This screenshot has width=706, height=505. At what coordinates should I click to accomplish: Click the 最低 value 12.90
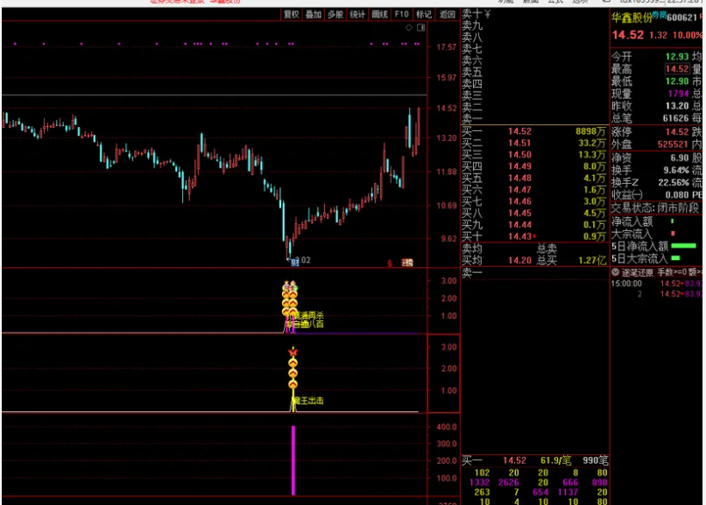pyautogui.click(x=677, y=81)
